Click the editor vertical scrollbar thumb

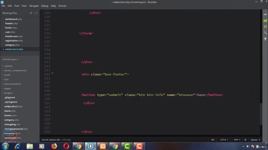coord(261,114)
